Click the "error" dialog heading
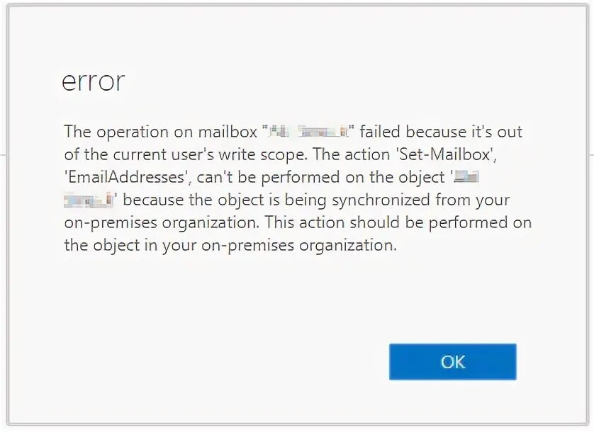Viewport: 594px width, 432px height. [93, 81]
